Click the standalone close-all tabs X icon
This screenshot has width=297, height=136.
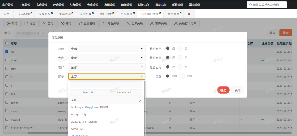[189, 14]
